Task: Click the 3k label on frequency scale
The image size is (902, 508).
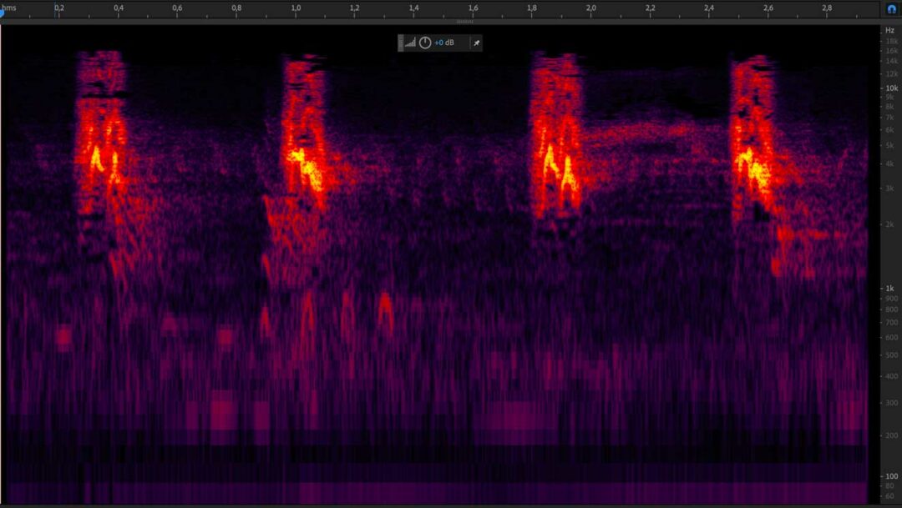Action: [x=890, y=189]
